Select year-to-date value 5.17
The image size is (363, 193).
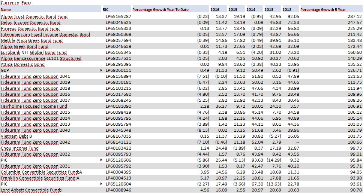pos(205,178)
